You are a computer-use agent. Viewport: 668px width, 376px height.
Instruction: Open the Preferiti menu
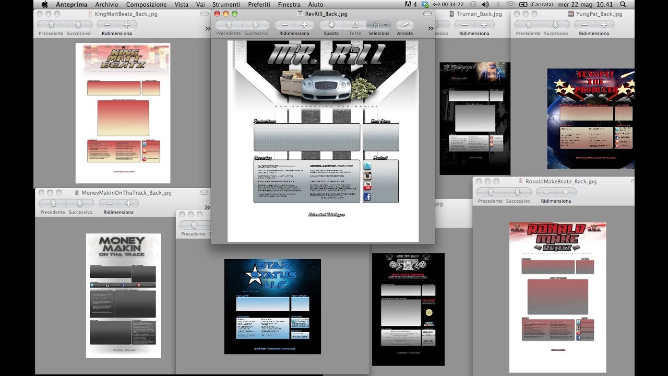click(259, 4)
